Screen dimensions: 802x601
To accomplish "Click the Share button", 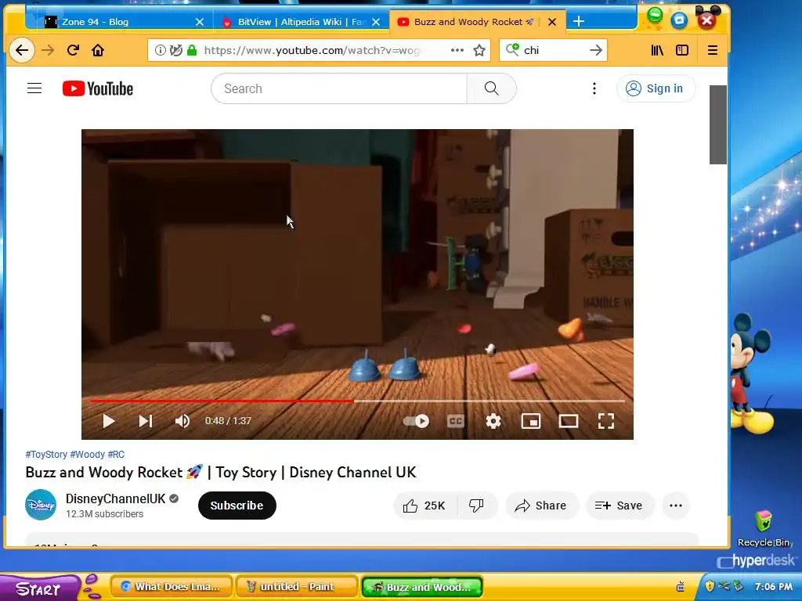I will [x=541, y=506].
